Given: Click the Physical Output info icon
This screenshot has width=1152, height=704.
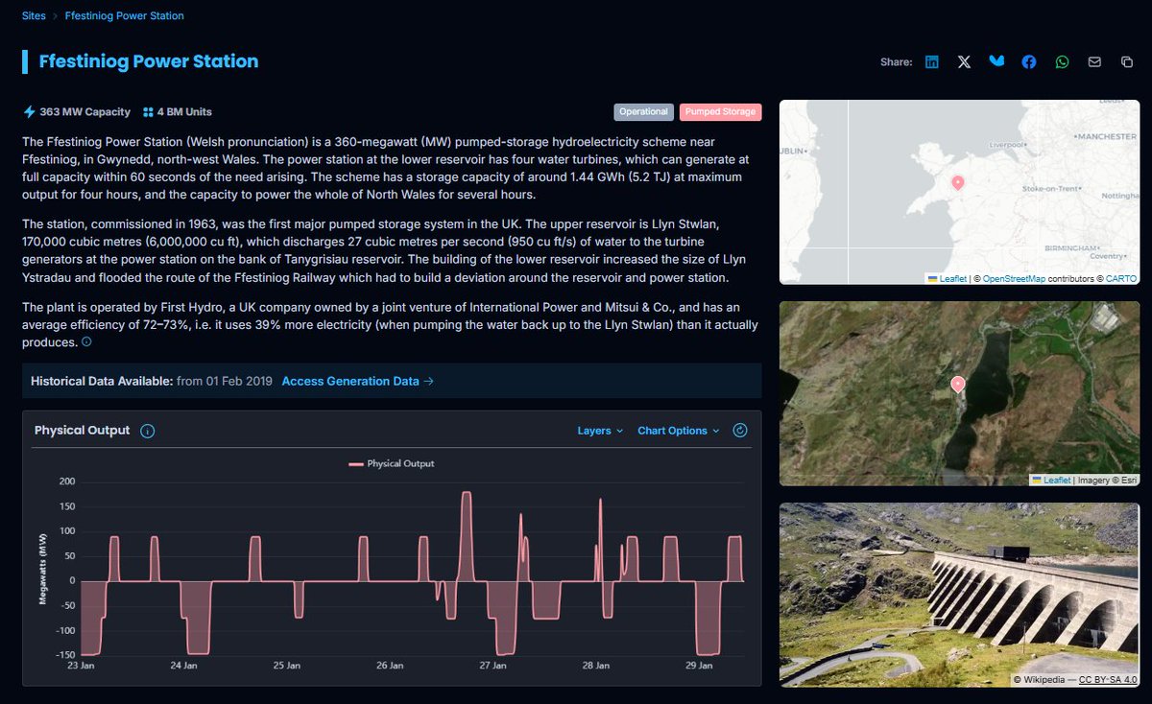Looking at the screenshot, I should coord(147,431).
